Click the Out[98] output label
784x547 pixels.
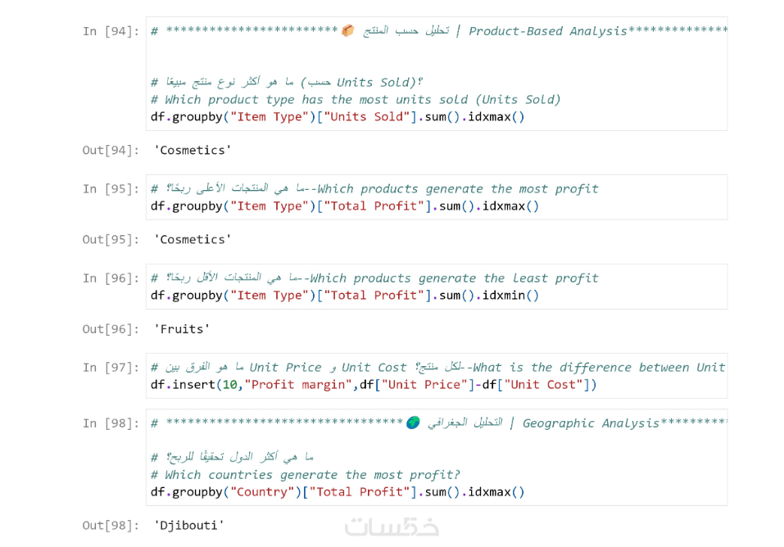pos(111,525)
